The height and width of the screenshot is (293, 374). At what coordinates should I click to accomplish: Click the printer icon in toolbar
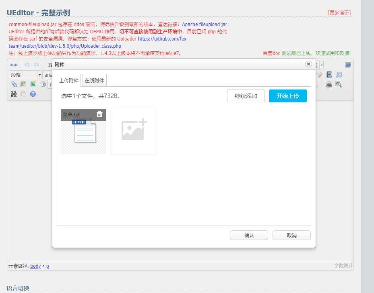coord(329,84)
